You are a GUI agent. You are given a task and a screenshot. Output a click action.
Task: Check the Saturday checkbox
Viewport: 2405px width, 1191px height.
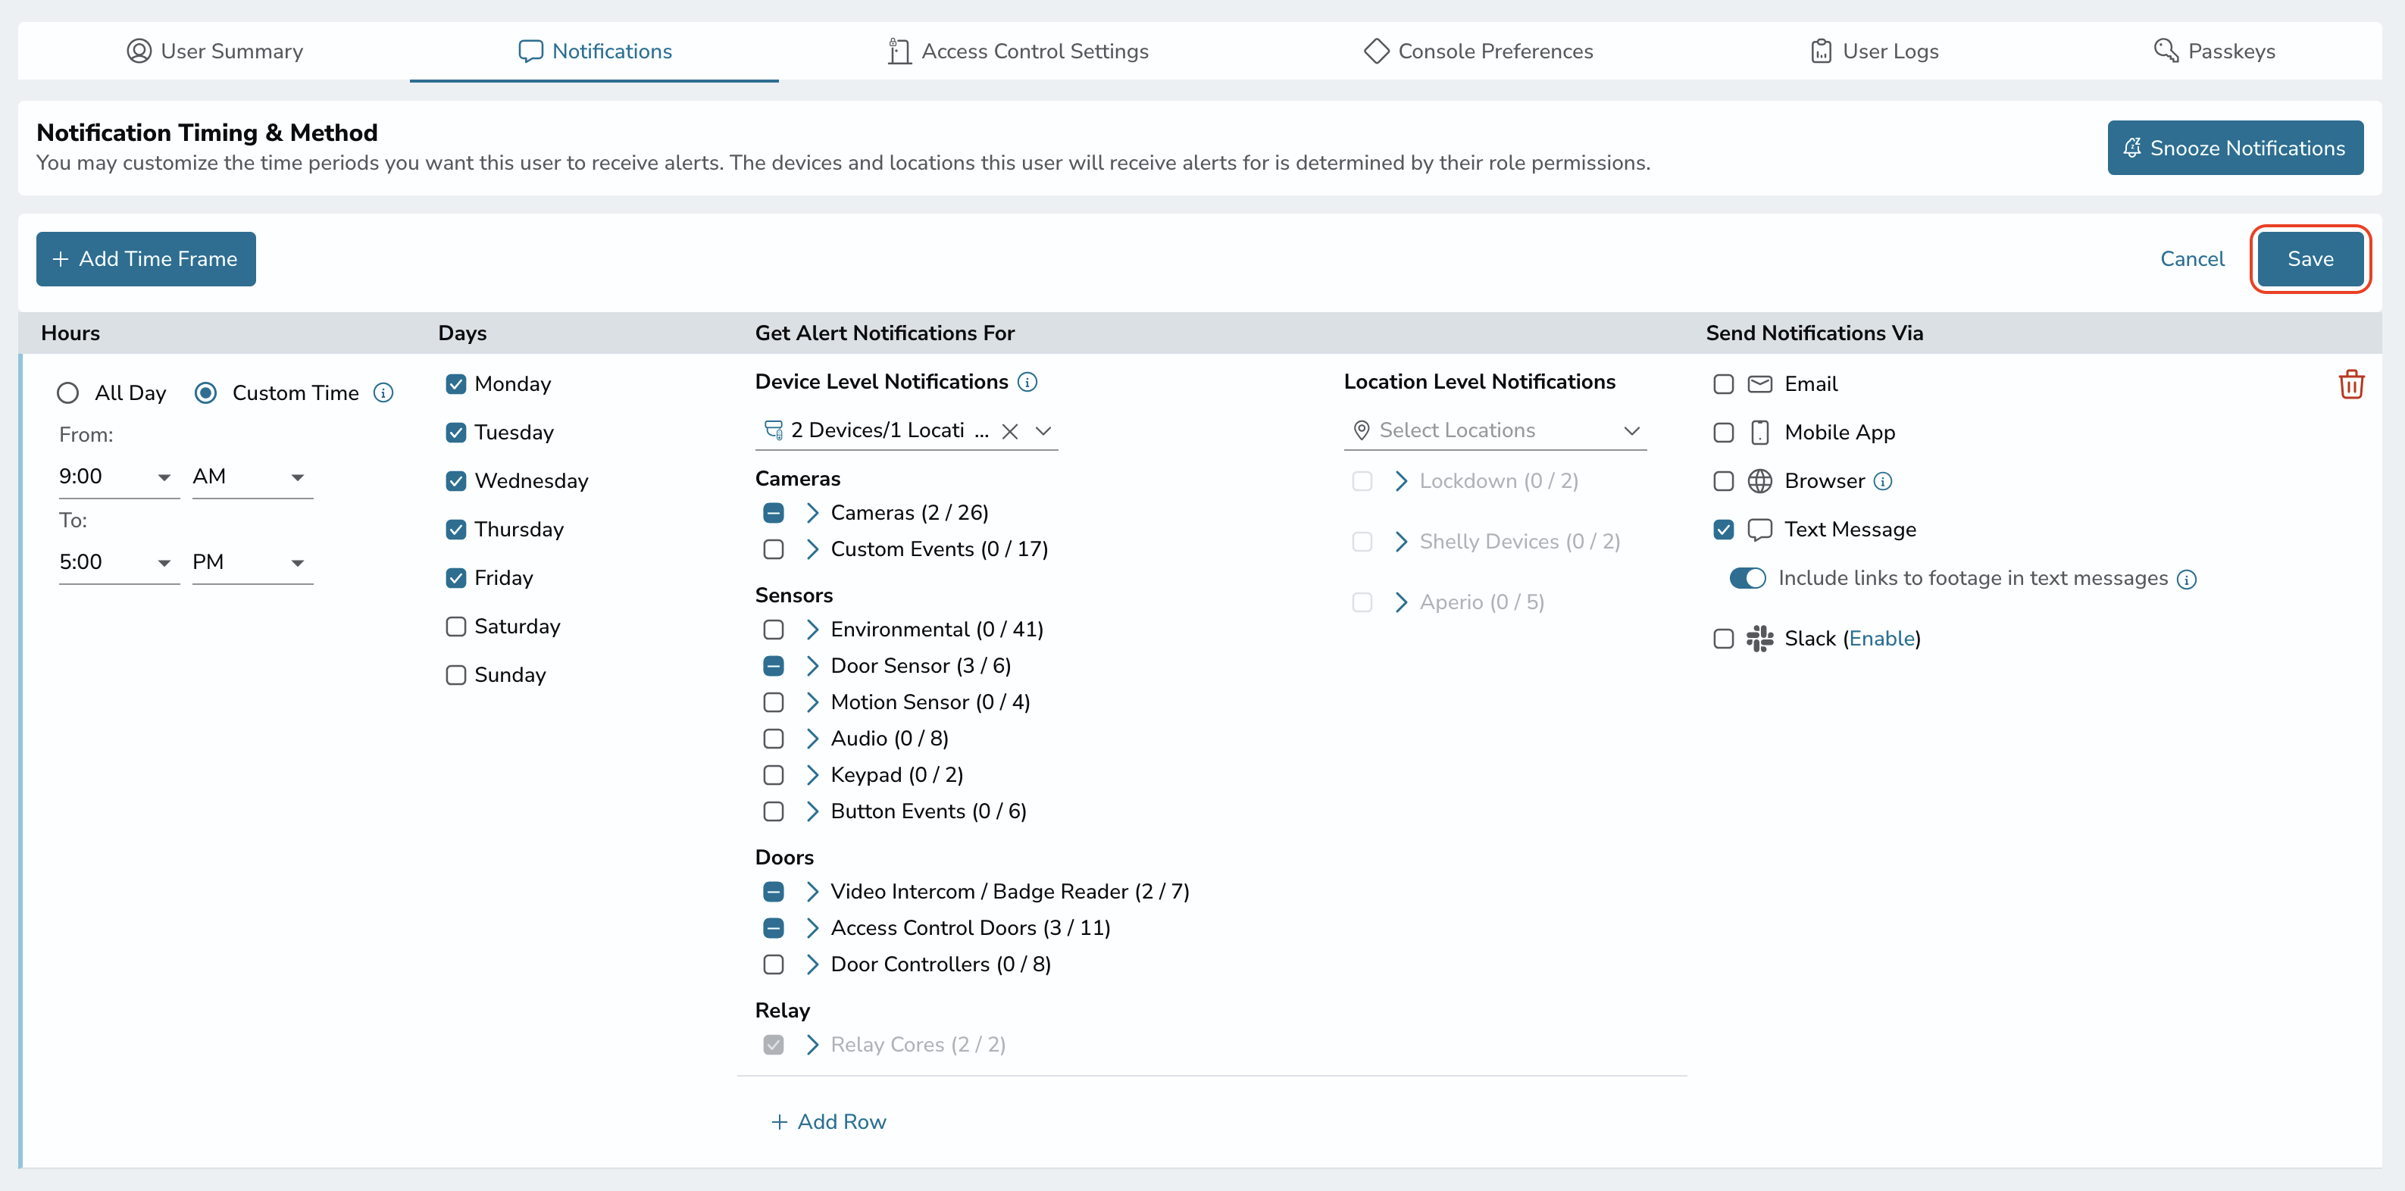point(455,627)
